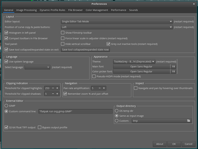This screenshot has width=198, height=149.
Task: Open curve copy & paste position dropdown
Action: 117,27
